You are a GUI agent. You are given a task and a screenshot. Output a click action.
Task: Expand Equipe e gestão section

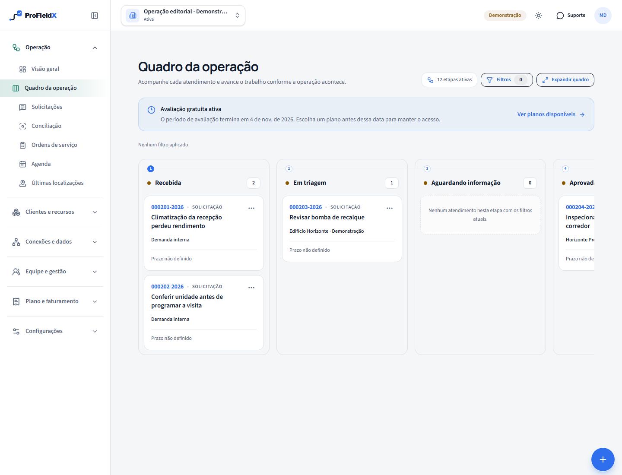point(55,272)
